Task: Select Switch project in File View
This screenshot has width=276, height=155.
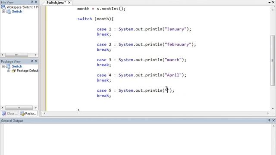Action: (17, 12)
